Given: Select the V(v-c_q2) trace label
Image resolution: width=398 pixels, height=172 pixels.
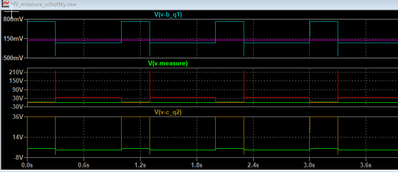Looking at the screenshot, I should coord(168,112).
